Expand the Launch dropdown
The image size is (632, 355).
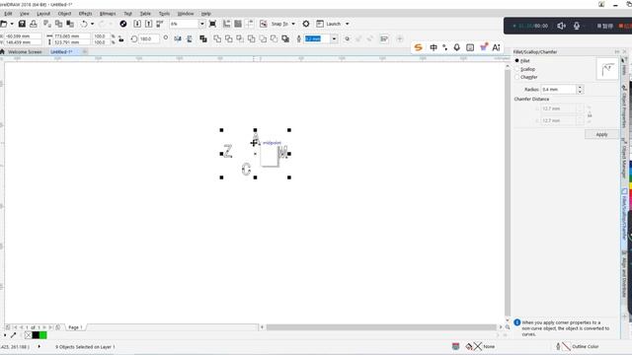[x=347, y=24]
